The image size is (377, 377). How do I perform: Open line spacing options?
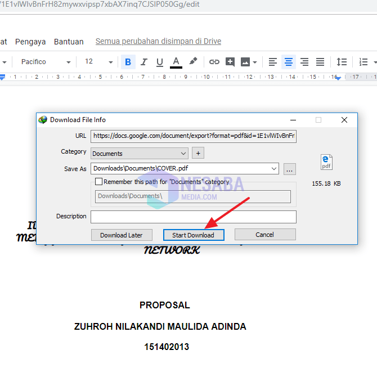click(342, 62)
